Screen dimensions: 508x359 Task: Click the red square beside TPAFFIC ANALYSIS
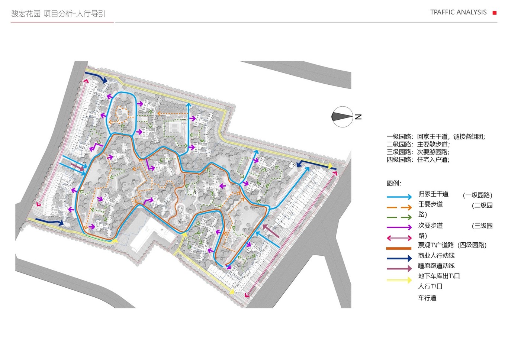(495, 13)
